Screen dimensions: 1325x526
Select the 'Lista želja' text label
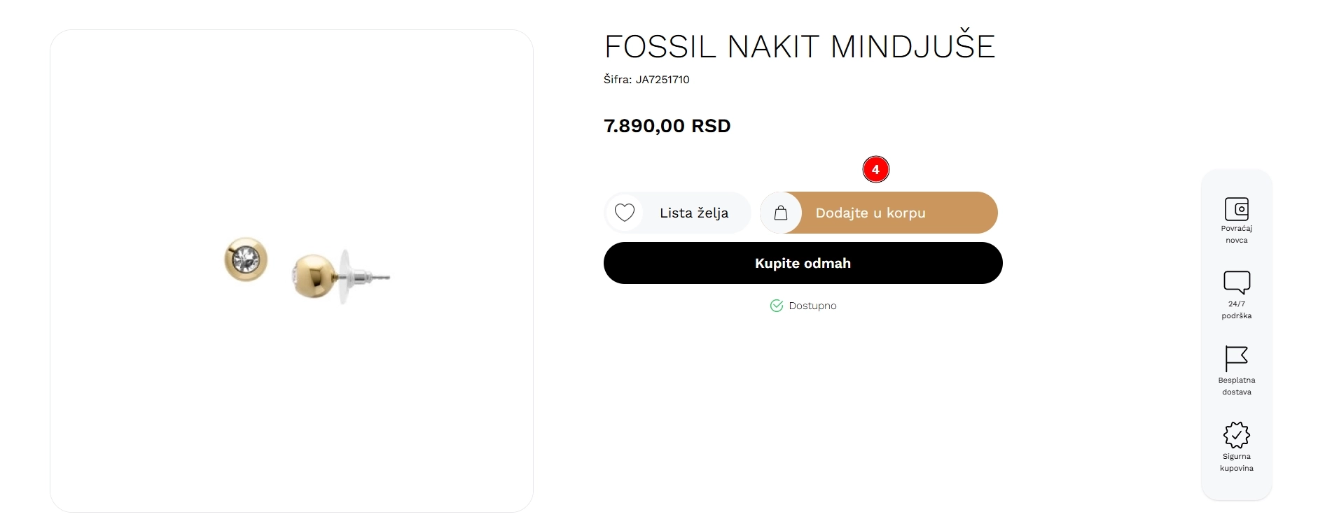pos(694,213)
